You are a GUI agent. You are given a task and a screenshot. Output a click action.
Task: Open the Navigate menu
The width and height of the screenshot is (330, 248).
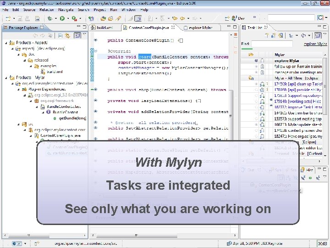[66, 10]
